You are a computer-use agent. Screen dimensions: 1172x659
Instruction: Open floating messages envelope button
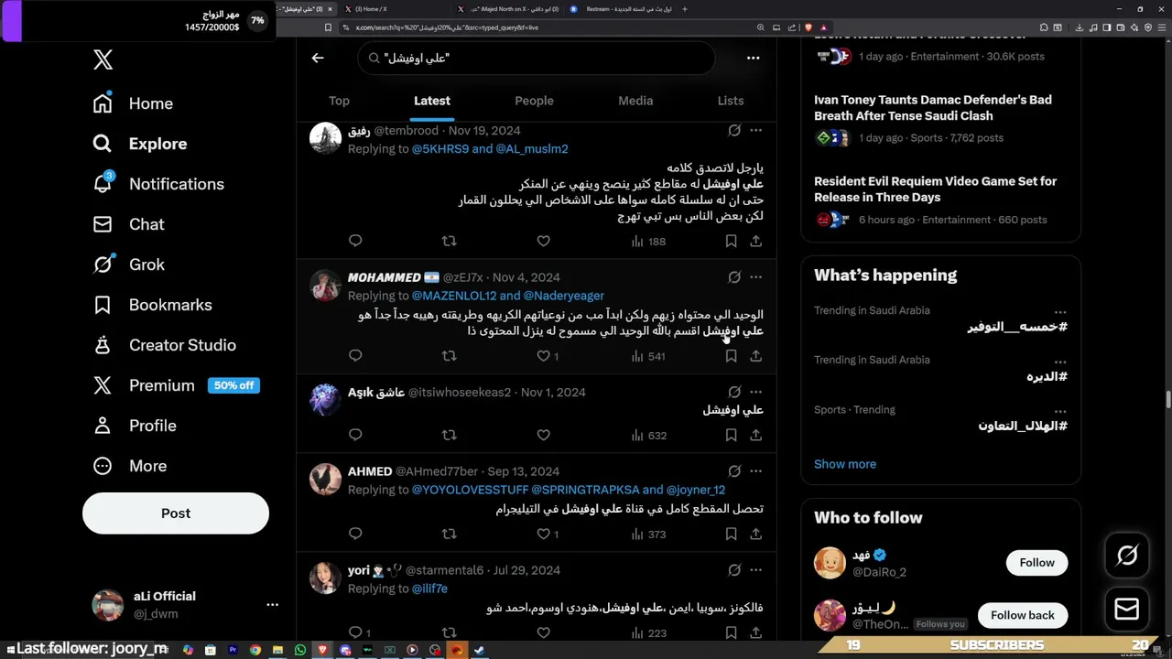pos(1127,608)
